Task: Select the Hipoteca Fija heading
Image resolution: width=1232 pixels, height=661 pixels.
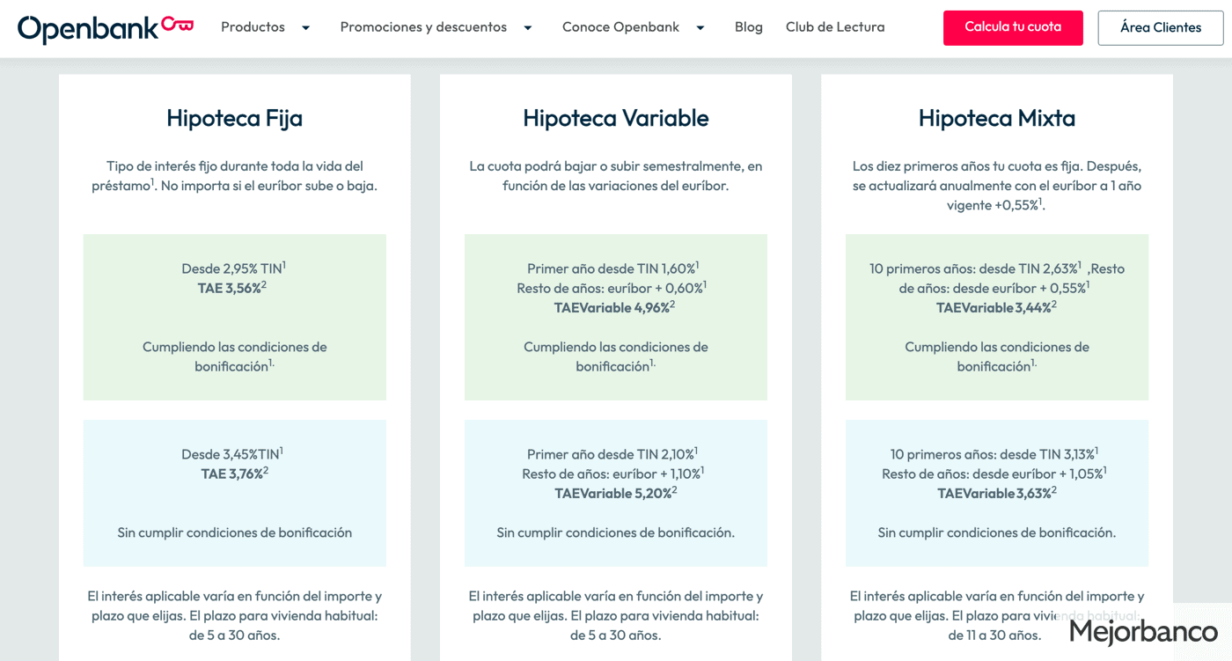Action: point(235,118)
